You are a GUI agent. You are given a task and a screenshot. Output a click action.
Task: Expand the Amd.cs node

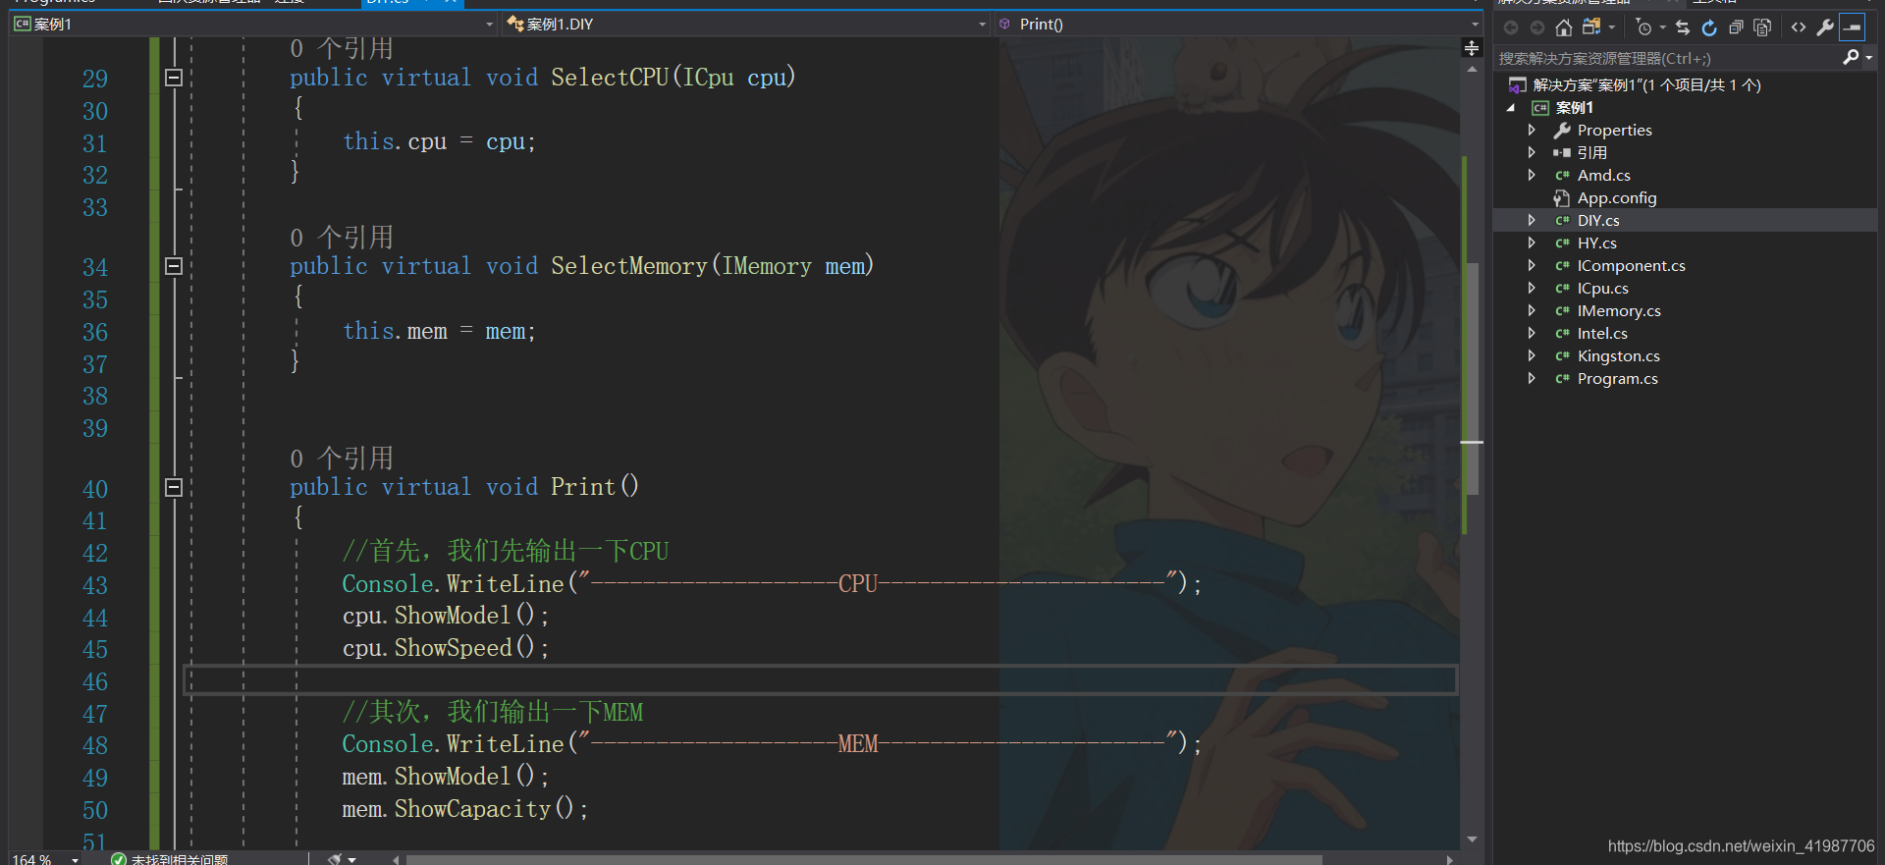pyautogui.click(x=1532, y=175)
